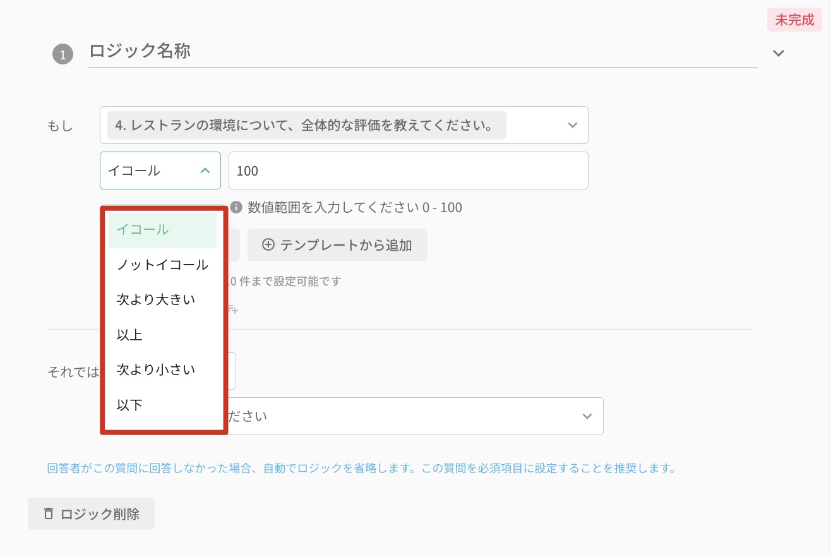The height and width of the screenshot is (557, 831).
Task: Choose ノットイコール option
Action: pyautogui.click(x=162, y=265)
